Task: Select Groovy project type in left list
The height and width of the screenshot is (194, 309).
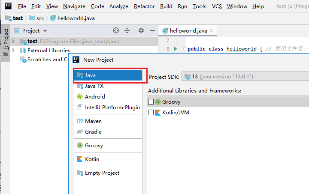Action: 108,146
